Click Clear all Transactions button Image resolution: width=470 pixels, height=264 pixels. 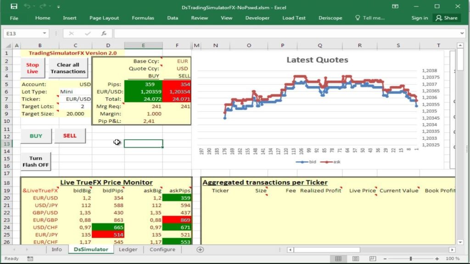pos(68,68)
